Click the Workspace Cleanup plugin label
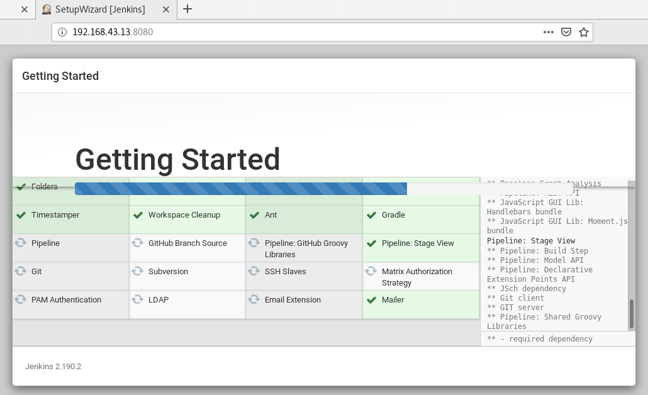This screenshot has width=648, height=395. 184,215
